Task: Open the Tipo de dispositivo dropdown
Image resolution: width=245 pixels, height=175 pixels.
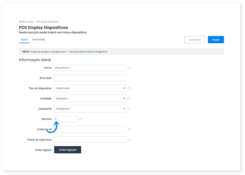Action: tap(90, 88)
